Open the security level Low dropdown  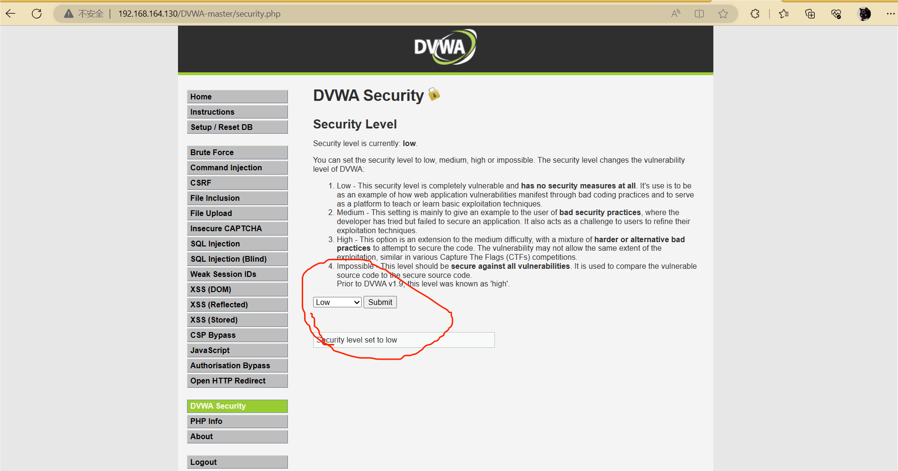337,302
